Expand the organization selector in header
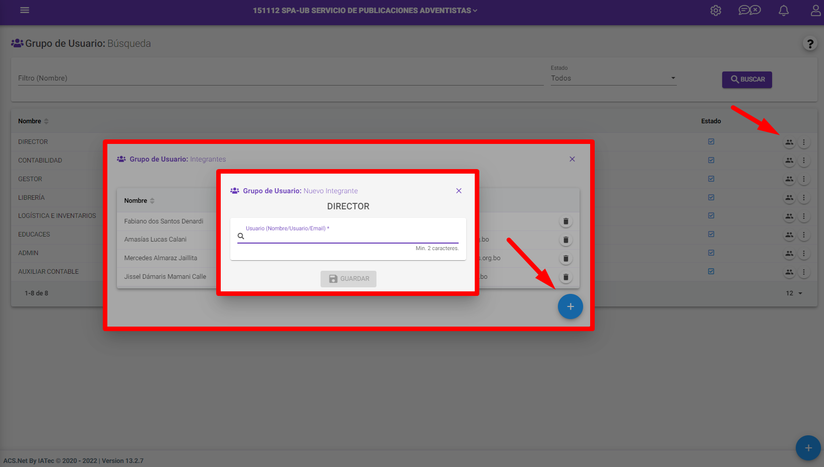The width and height of the screenshot is (824, 467). 365,11
